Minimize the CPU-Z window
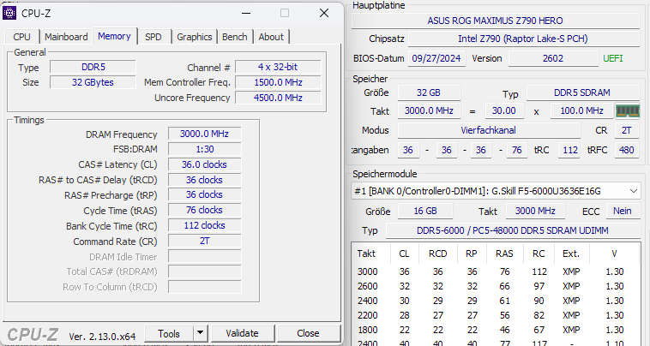This screenshot has width=650, height=346. (x=246, y=13)
